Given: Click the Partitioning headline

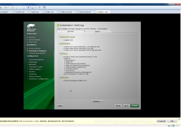Looking at the screenshot, I should point(65,43).
